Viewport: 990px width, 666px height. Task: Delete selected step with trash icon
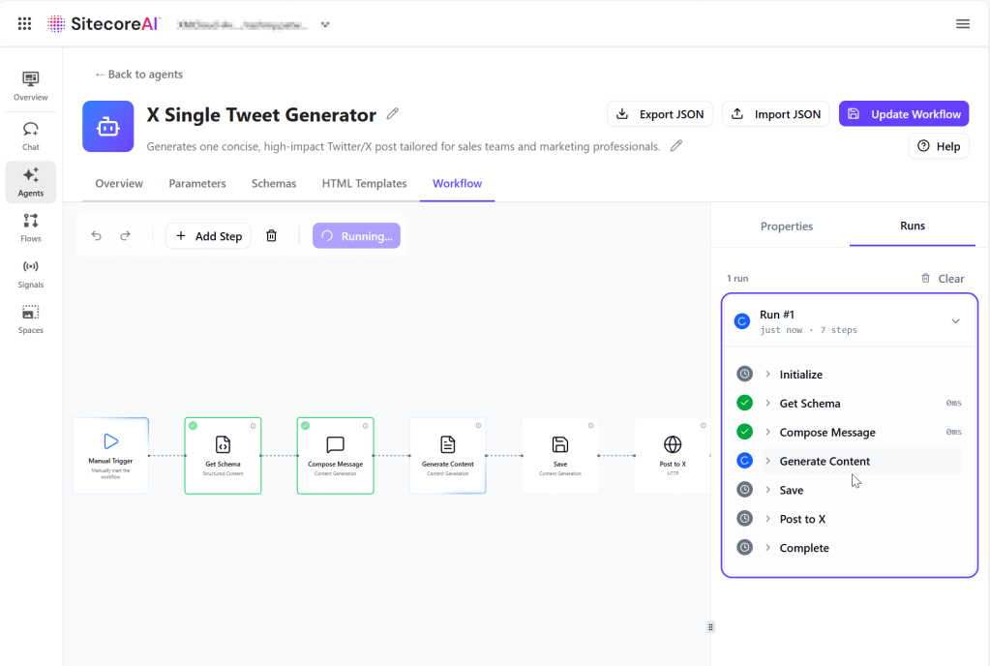point(272,236)
